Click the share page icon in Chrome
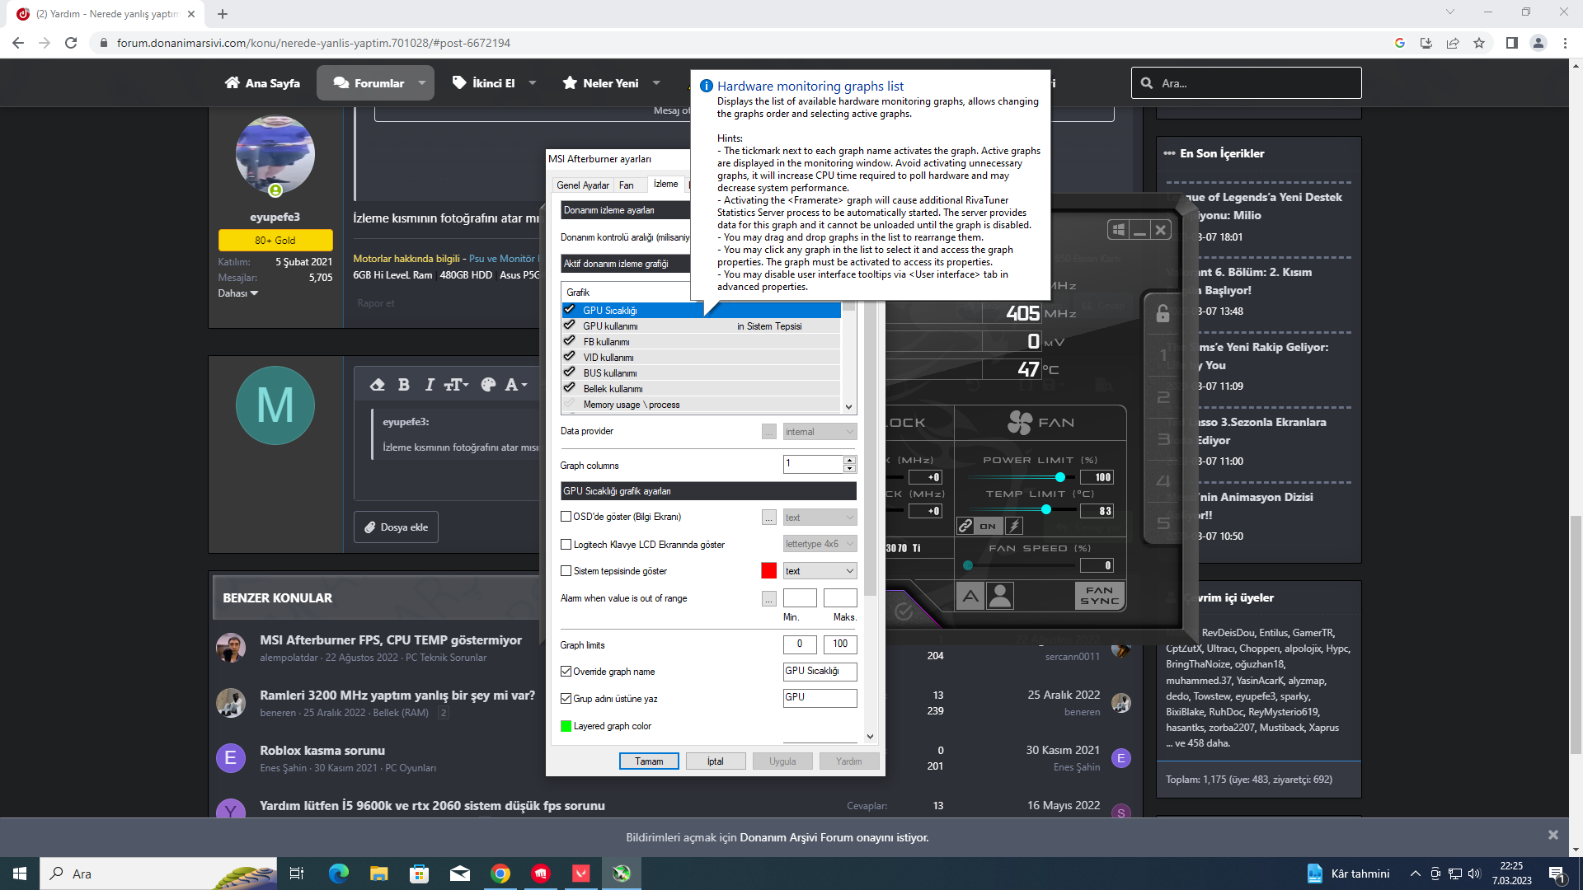Screen dimensions: 1583x890 (x=1453, y=43)
